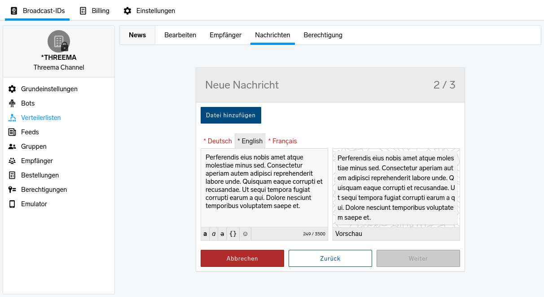
Task: Open the Einstellungen top tab
Action: [x=149, y=11]
